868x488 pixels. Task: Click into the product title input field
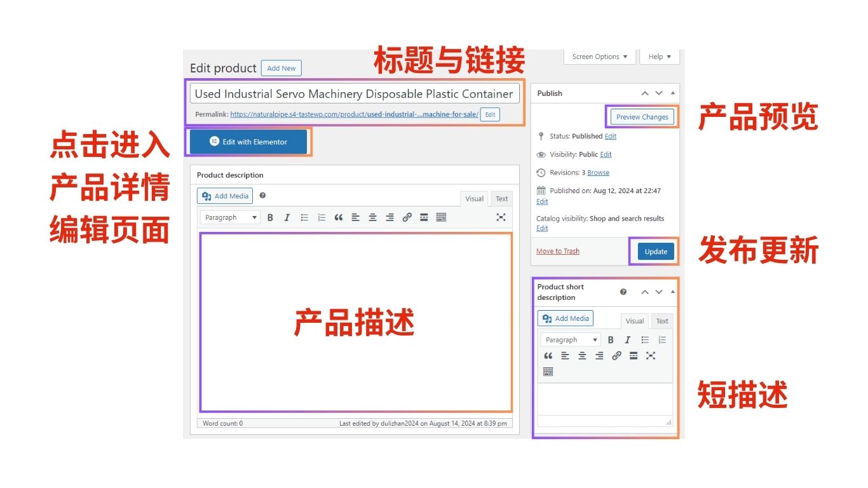click(x=354, y=94)
